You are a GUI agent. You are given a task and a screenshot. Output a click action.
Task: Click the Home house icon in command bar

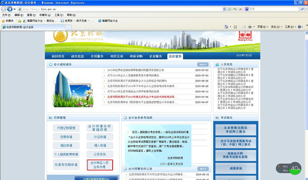(226, 27)
